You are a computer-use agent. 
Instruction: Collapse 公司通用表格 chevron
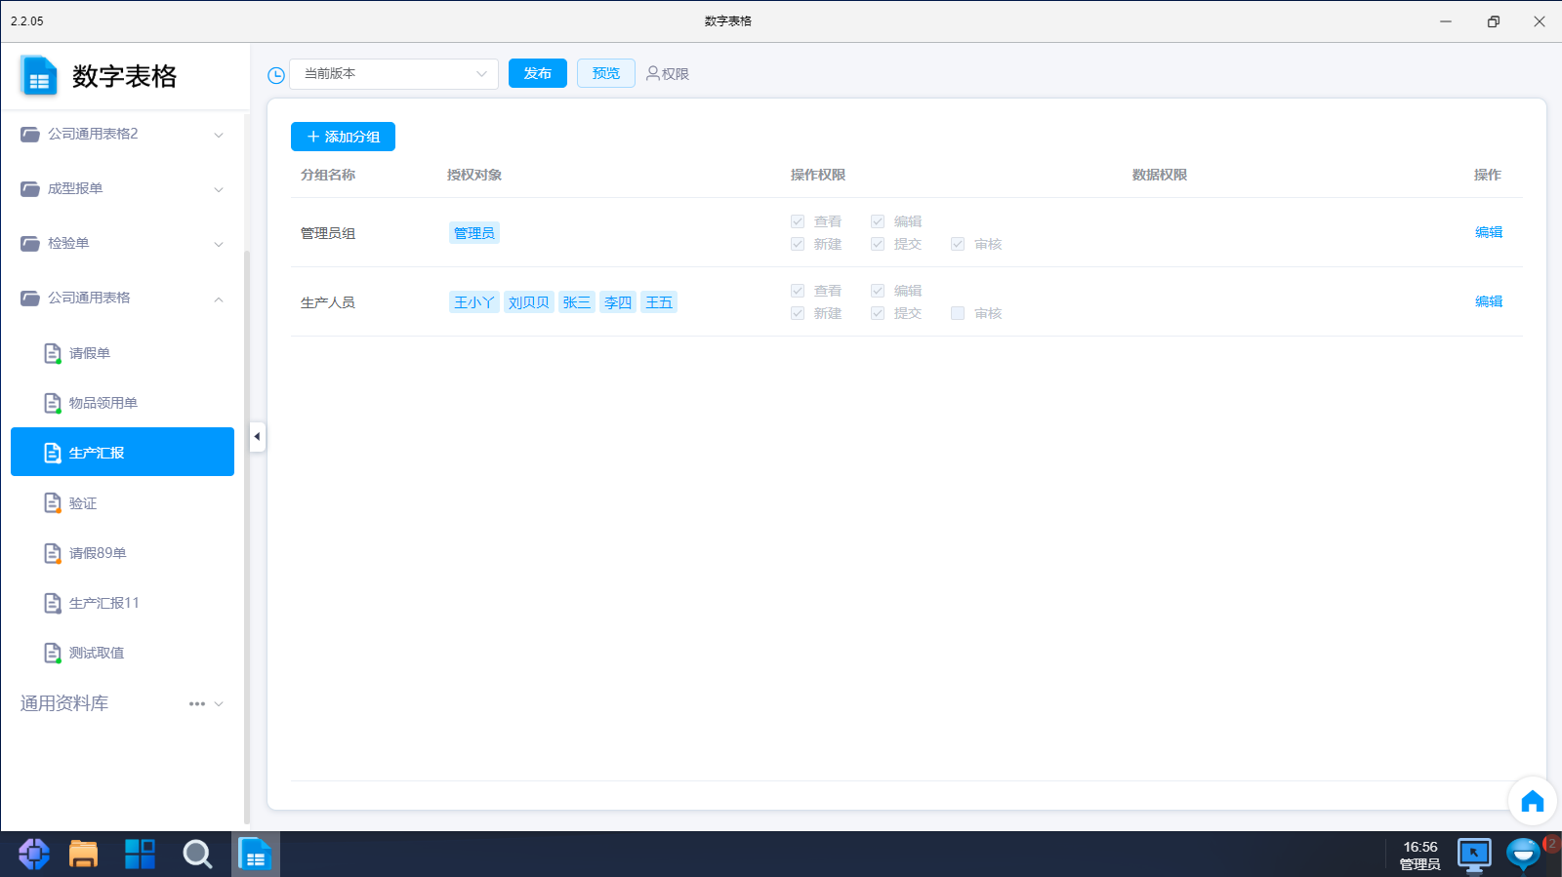tap(219, 299)
